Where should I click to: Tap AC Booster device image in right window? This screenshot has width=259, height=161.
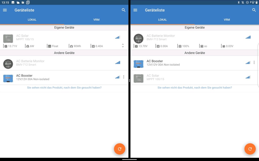click(138, 64)
